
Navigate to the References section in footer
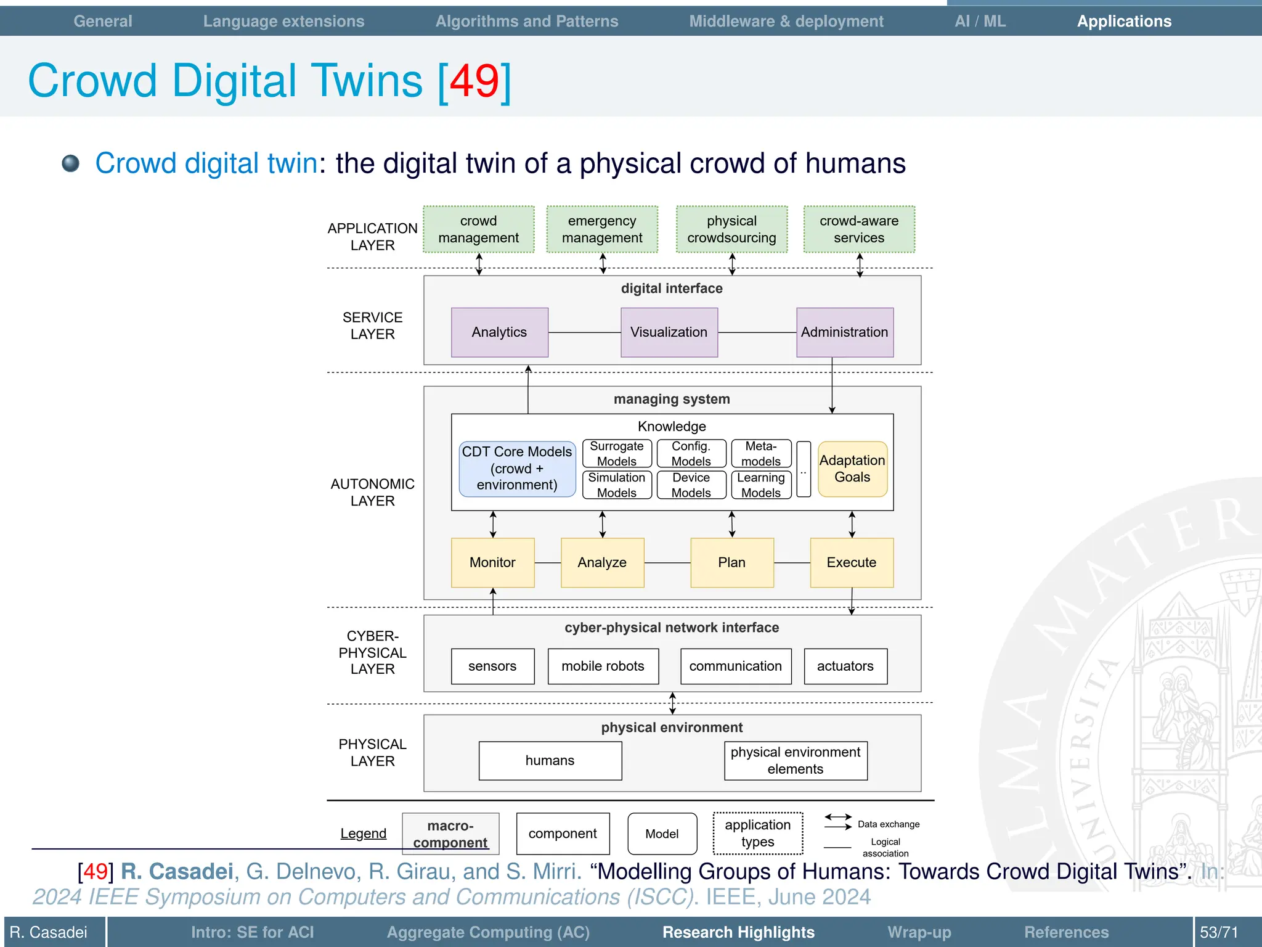[x=1066, y=932]
